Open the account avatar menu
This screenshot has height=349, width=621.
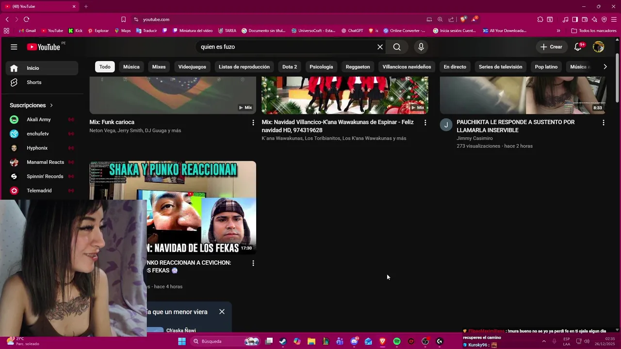click(x=599, y=47)
